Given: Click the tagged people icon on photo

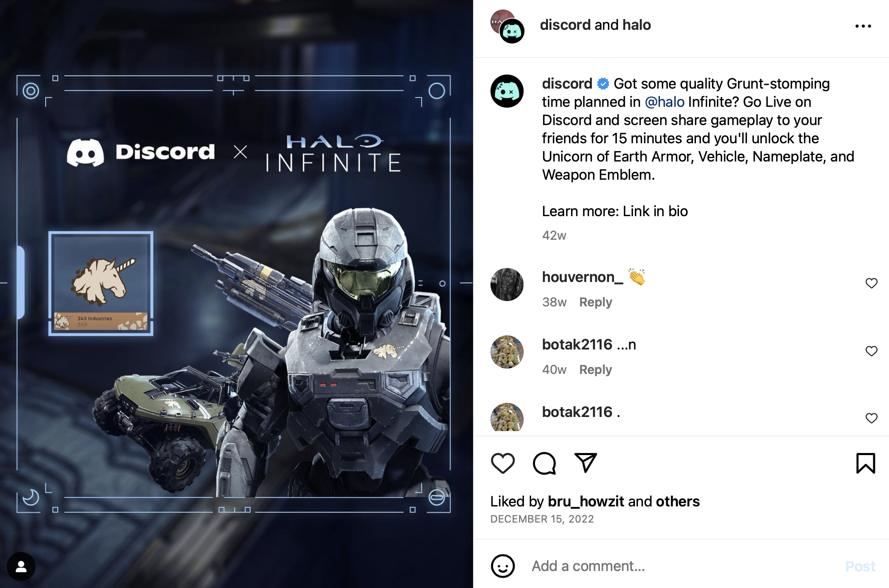Looking at the screenshot, I should click(x=21, y=566).
